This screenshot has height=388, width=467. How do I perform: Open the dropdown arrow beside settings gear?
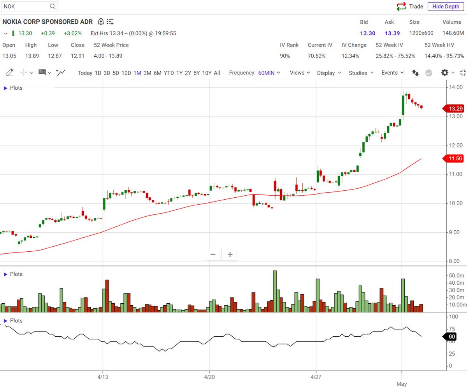coord(453,73)
